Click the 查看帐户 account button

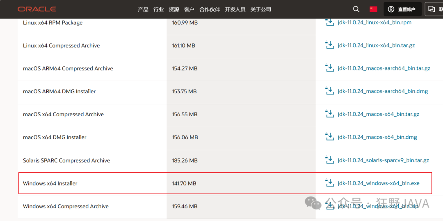(x=402, y=9)
